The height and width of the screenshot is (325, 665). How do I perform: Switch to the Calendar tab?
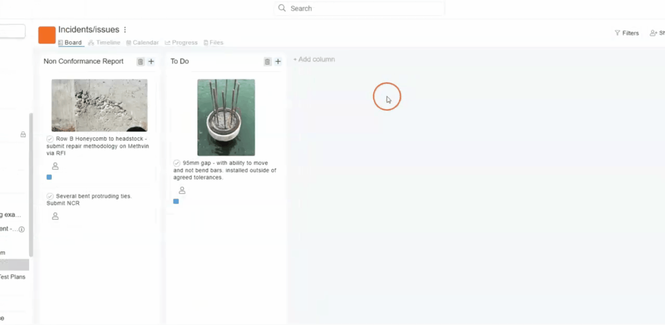[x=142, y=43]
